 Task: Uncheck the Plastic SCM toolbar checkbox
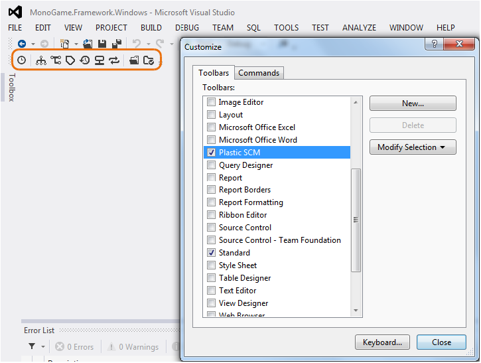[212, 153]
